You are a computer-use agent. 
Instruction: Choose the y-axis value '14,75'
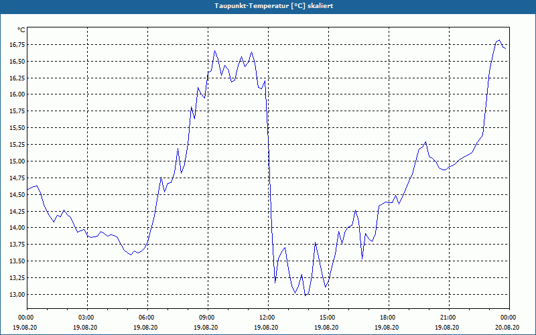click(18, 178)
